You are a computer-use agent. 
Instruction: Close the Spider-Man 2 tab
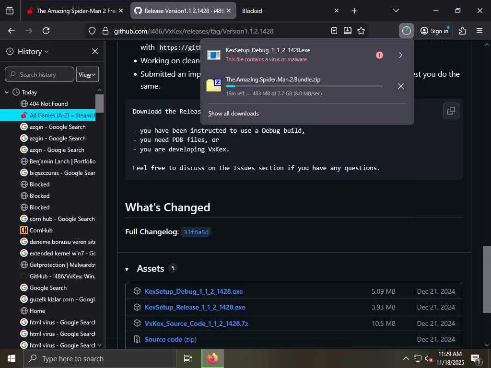click(121, 11)
